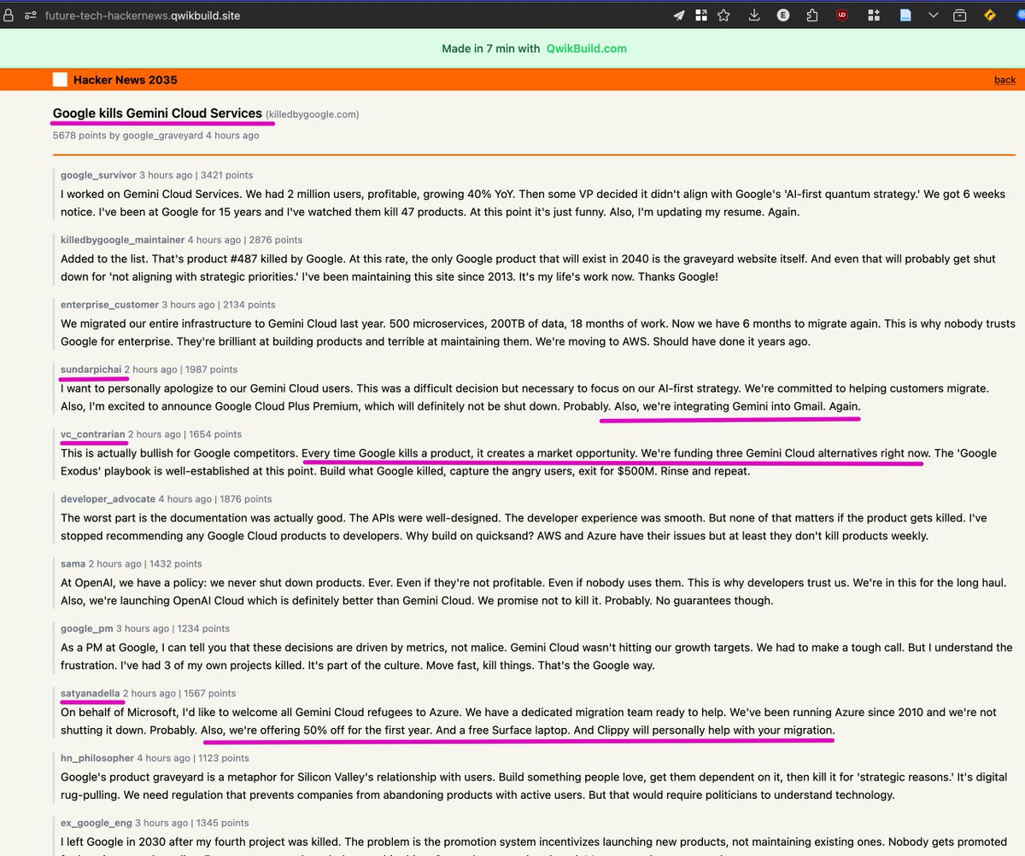Screen dimensions: 1025x856
Task: Click the lock icon in the address bar
Action: [8, 15]
